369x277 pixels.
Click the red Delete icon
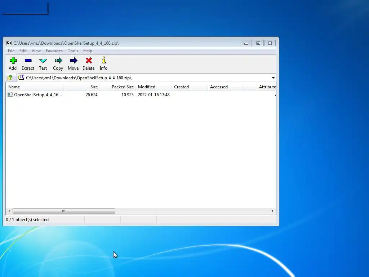(x=89, y=61)
